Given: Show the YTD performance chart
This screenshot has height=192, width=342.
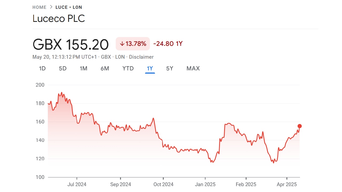Looking at the screenshot, I should tap(128, 69).
